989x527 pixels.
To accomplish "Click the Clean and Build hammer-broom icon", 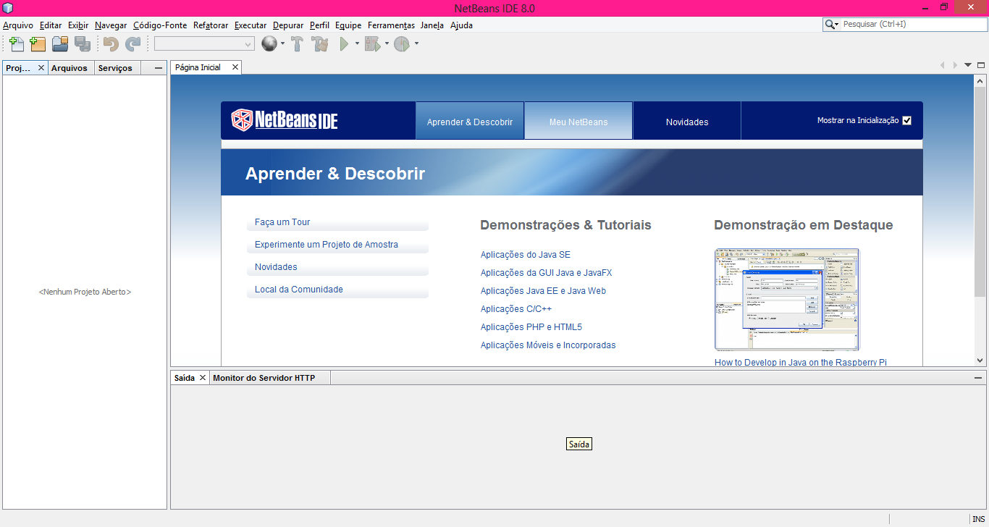I will pos(320,44).
